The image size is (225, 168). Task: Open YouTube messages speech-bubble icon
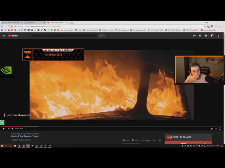(x=206, y=36)
